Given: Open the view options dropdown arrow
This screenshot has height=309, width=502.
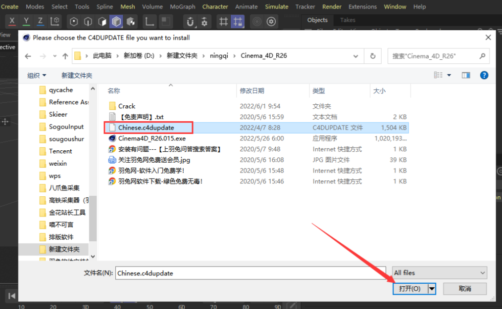Looking at the screenshot, I should (449, 75).
